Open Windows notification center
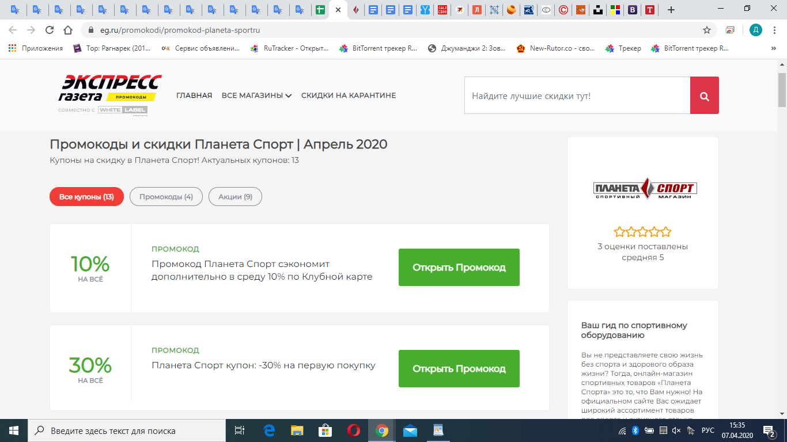 pyautogui.click(x=769, y=430)
